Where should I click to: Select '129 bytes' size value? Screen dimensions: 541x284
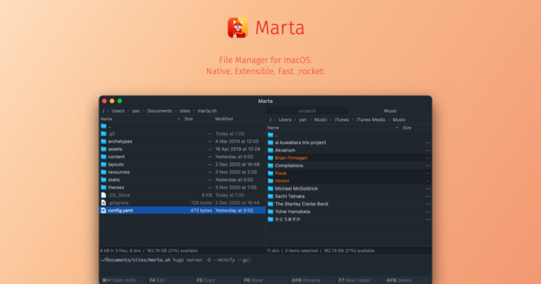[x=201, y=202]
